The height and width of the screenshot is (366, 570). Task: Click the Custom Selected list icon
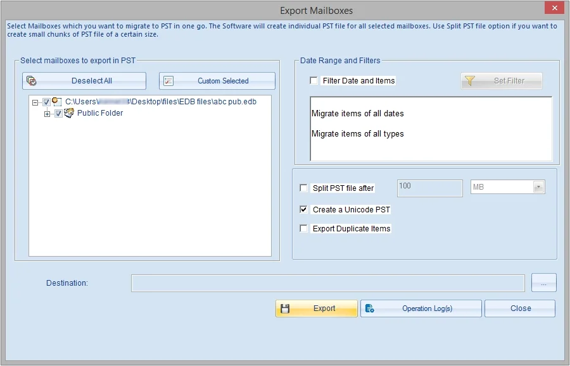(x=168, y=80)
